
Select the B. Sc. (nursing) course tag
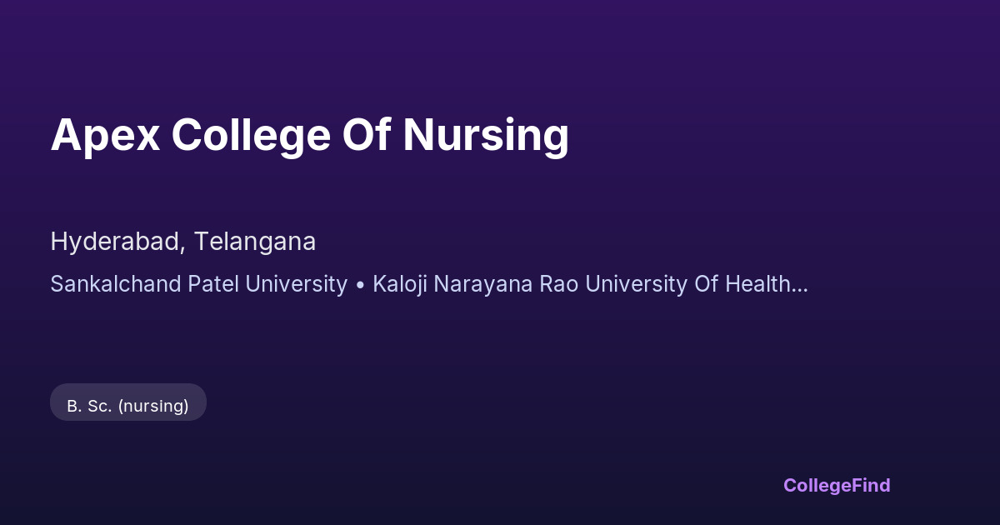tap(127, 406)
